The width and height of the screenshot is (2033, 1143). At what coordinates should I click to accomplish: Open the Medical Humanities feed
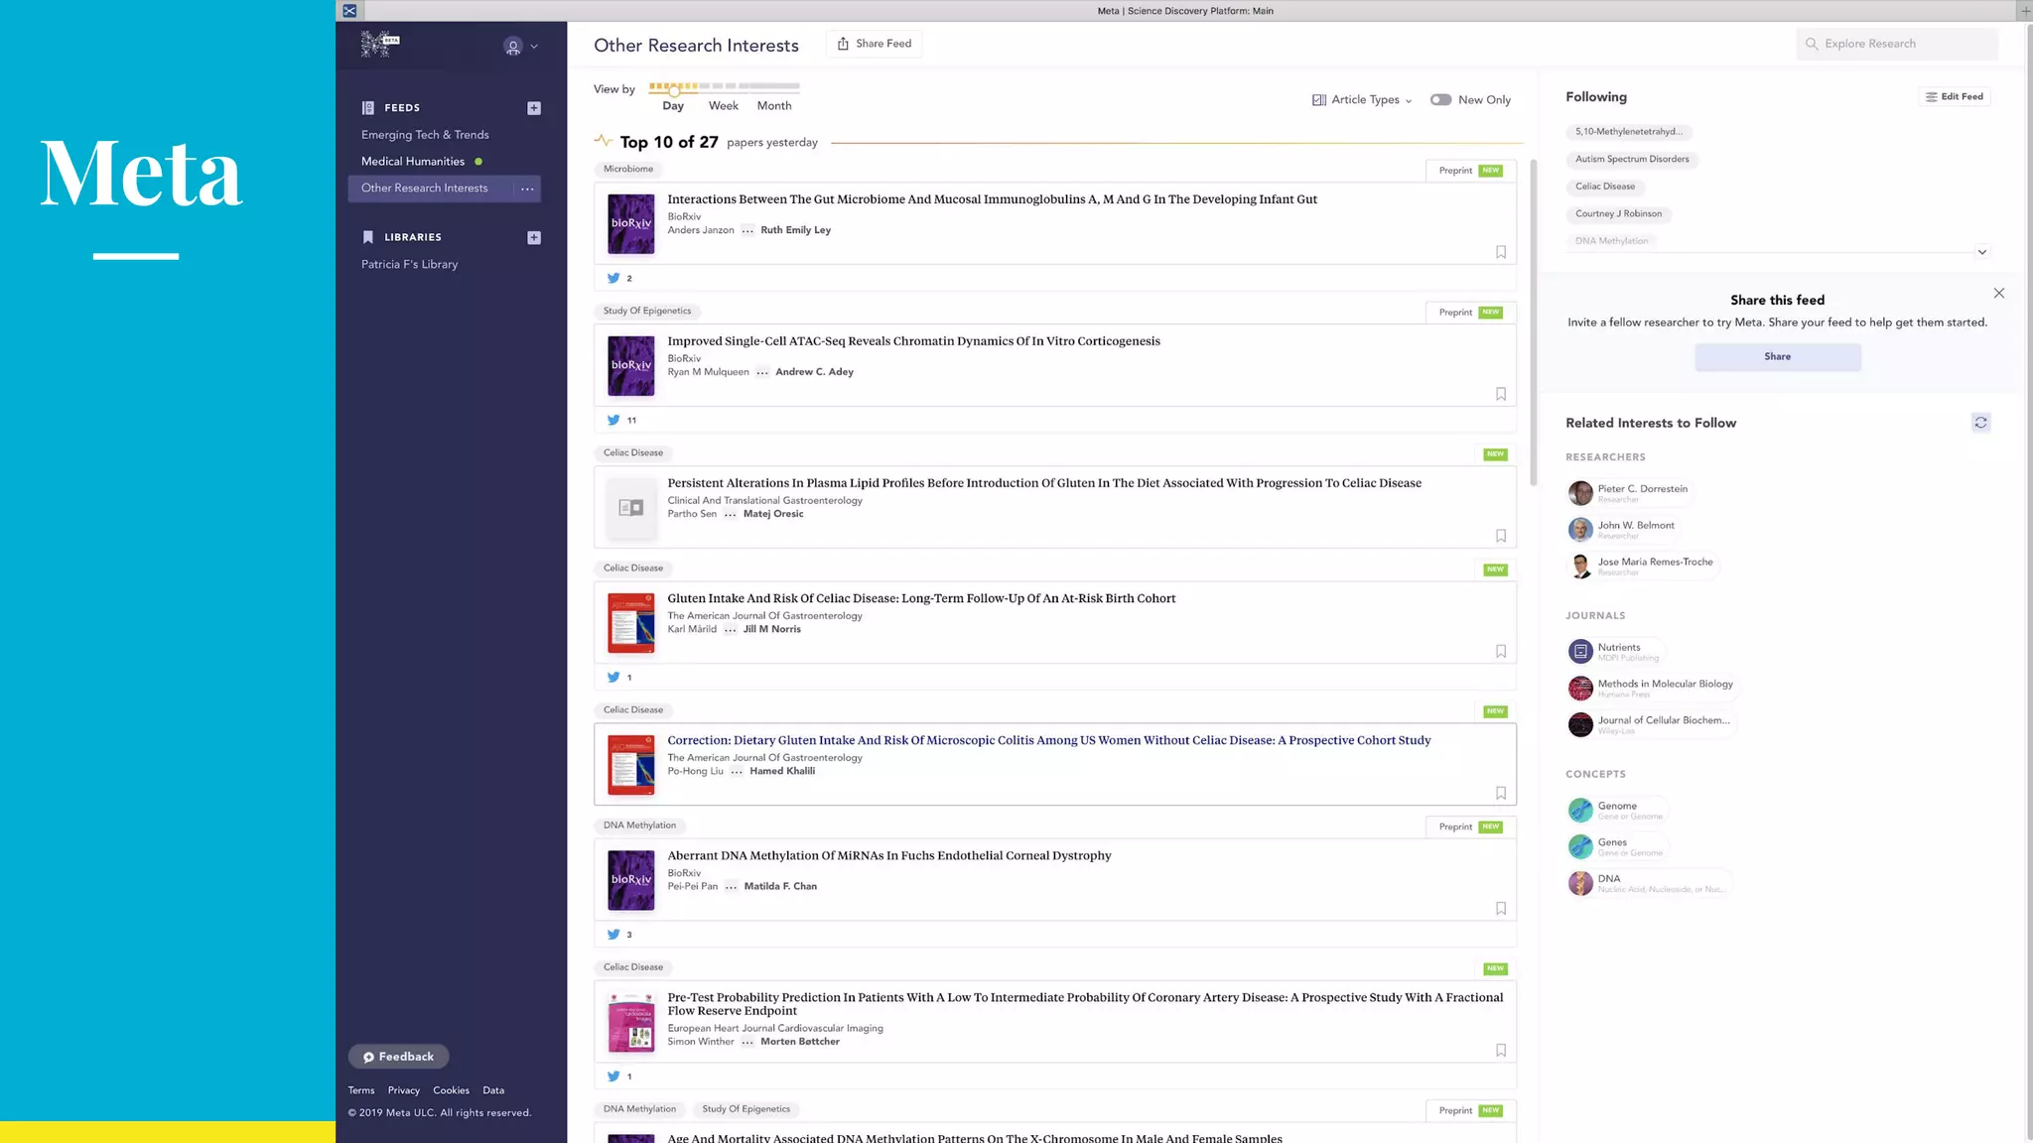click(413, 162)
